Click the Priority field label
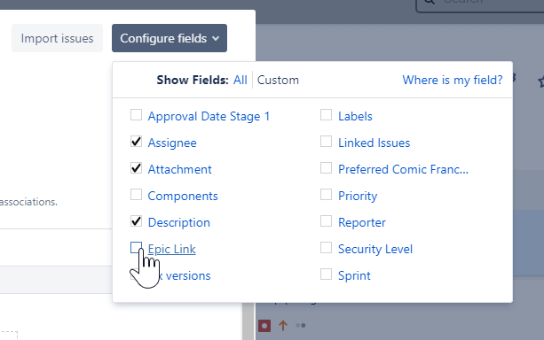Viewport: 544px width, 340px height. [x=358, y=196]
